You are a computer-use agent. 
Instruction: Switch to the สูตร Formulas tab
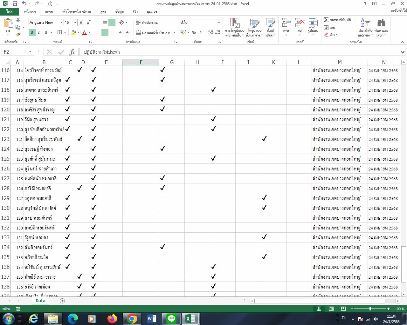tap(103, 11)
